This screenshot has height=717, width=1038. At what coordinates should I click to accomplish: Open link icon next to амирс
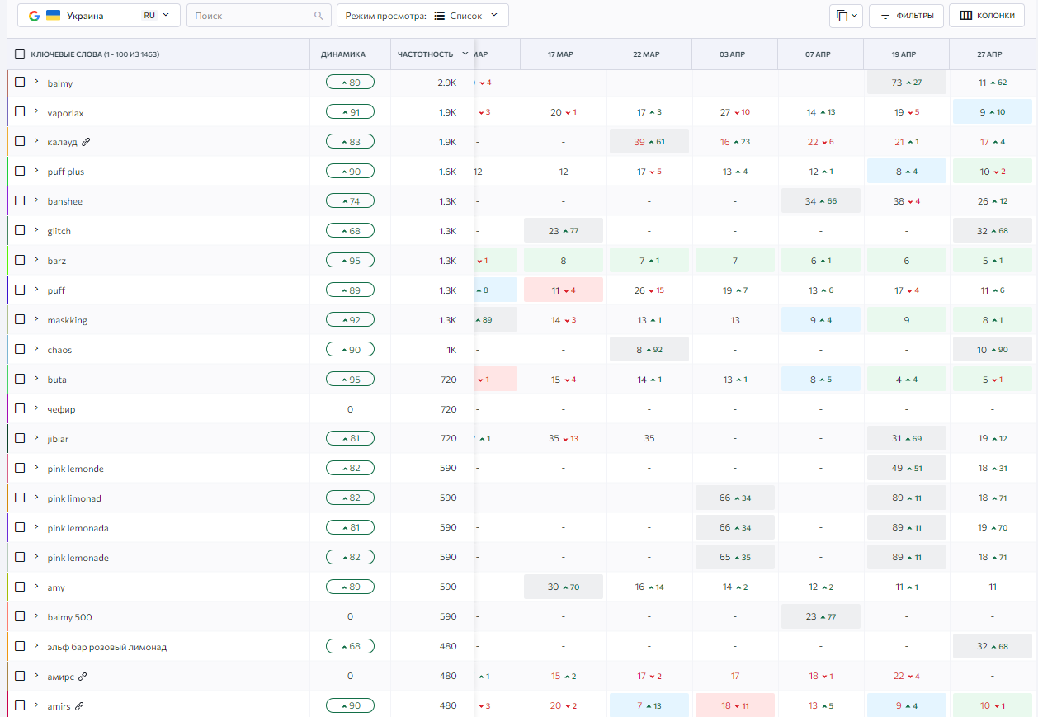pyautogui.click(x=82, y=677)
